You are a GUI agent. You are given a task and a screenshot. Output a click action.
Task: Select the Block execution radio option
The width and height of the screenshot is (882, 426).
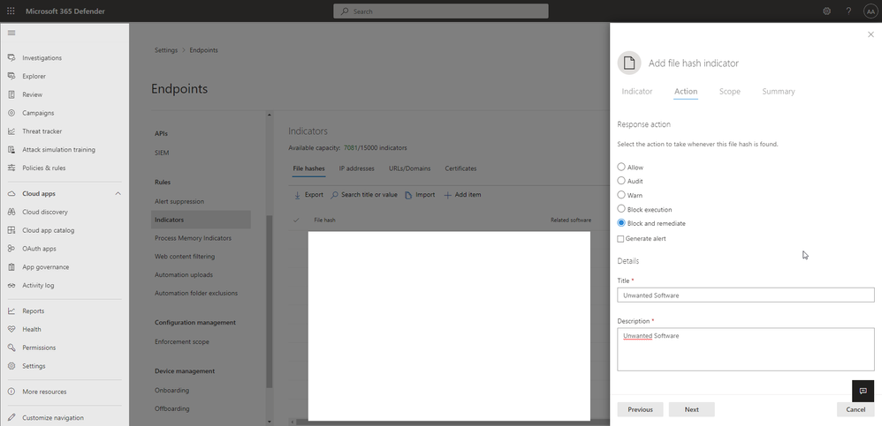point(621,209)
